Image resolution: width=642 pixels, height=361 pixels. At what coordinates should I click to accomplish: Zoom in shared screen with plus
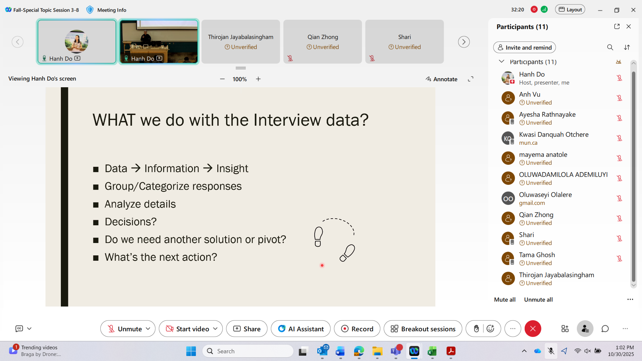coord(258,79)
